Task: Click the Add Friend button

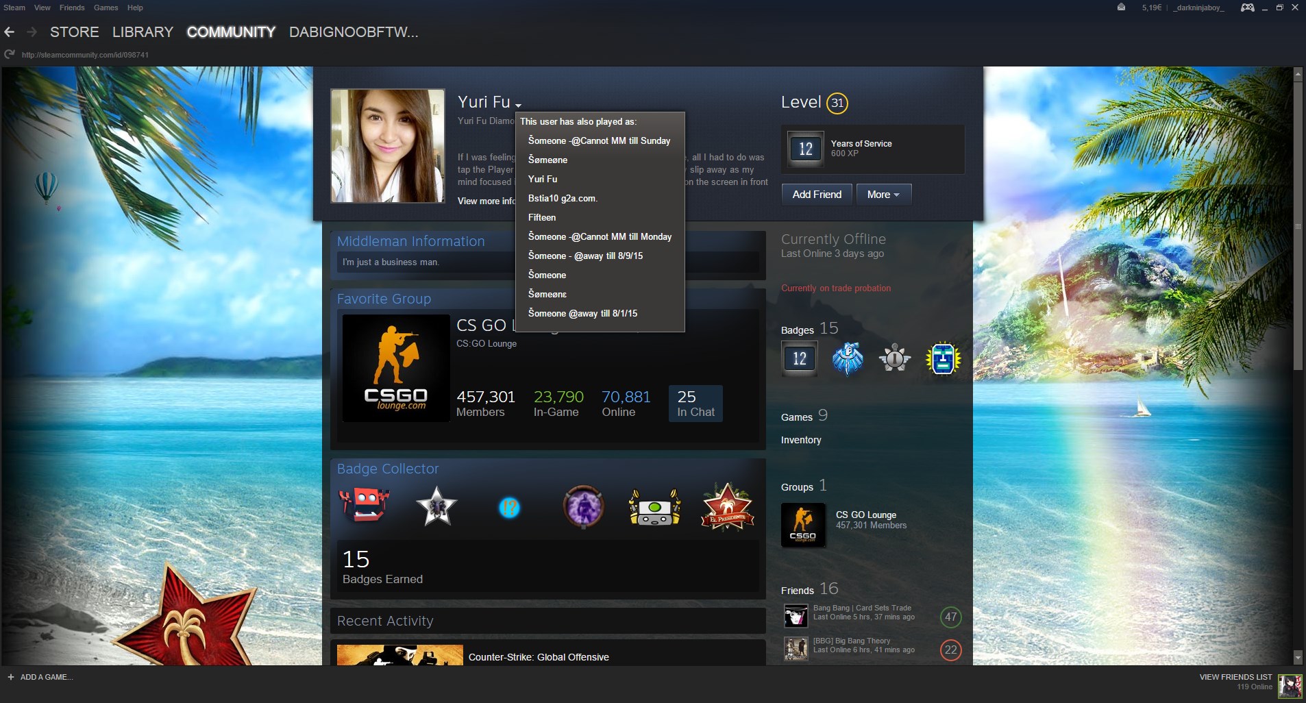Action: tap(817, 195)
